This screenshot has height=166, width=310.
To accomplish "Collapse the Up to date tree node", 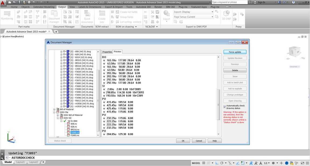I will [61, 121].
